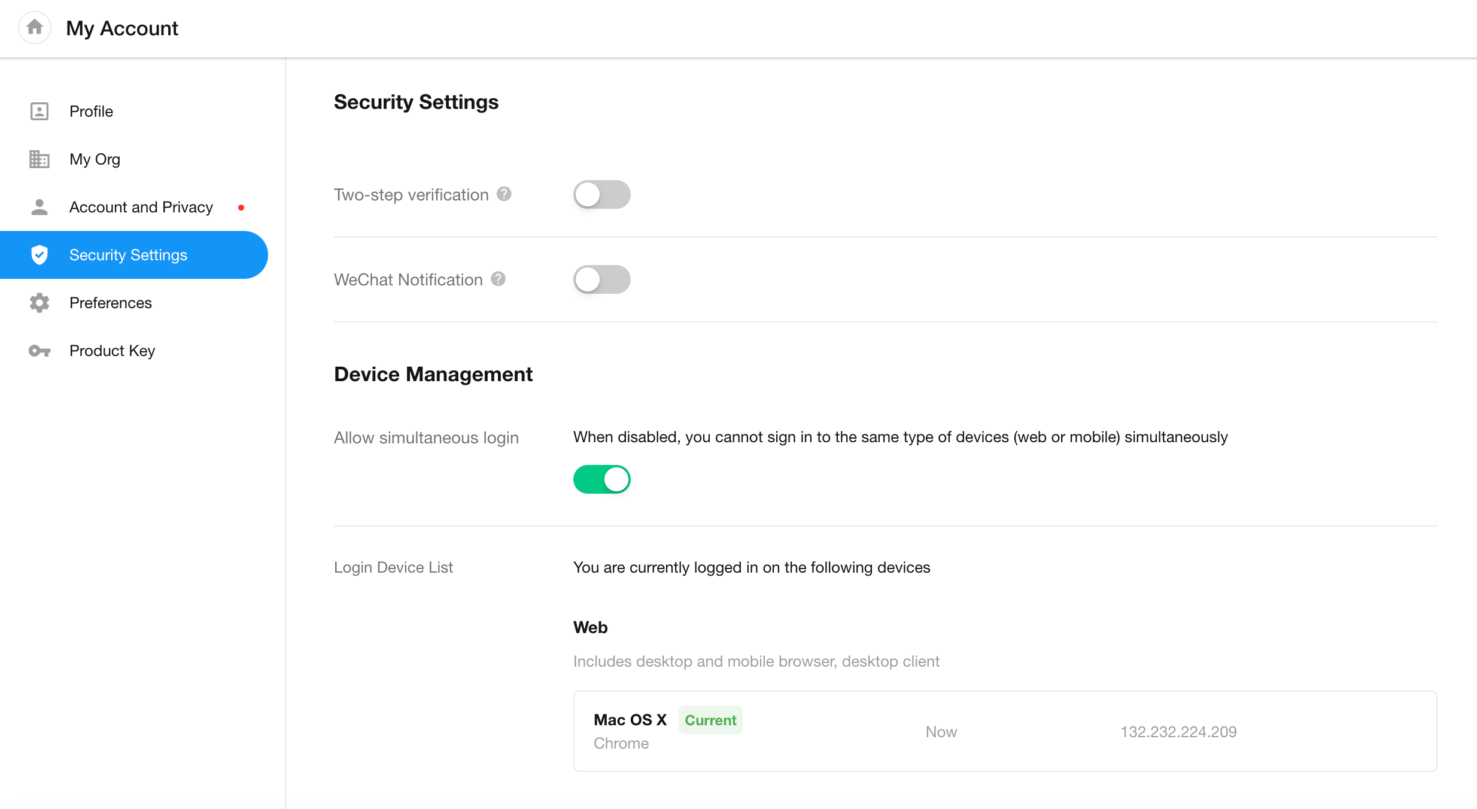Enable the Two-step verification toggle
Screen dimensions: 1477x809
pyautogui.click(x=601, y=194)
